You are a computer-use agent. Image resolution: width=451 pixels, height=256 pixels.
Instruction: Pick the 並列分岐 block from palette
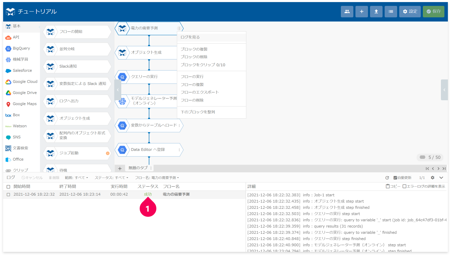77,49
